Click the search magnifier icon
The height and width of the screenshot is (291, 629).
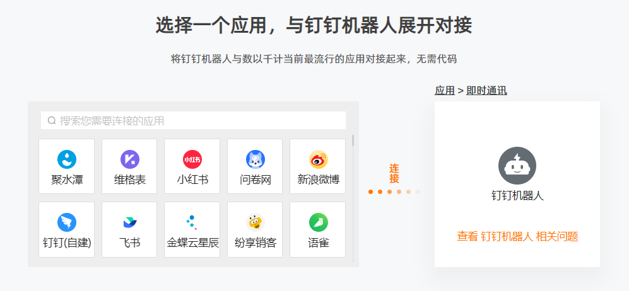[x=51, y=120]
